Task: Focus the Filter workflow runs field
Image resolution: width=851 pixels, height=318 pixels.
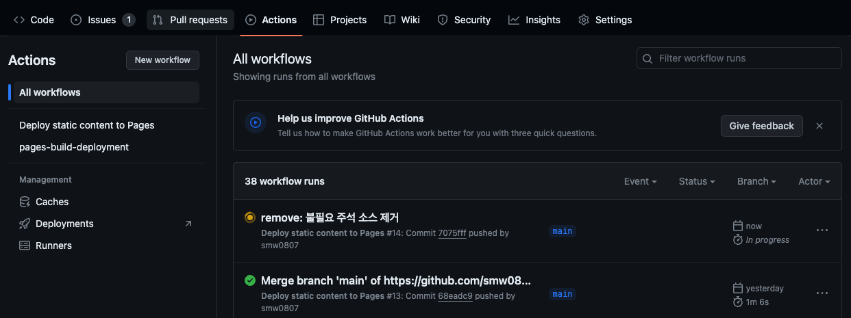Action: click(739, 58)
